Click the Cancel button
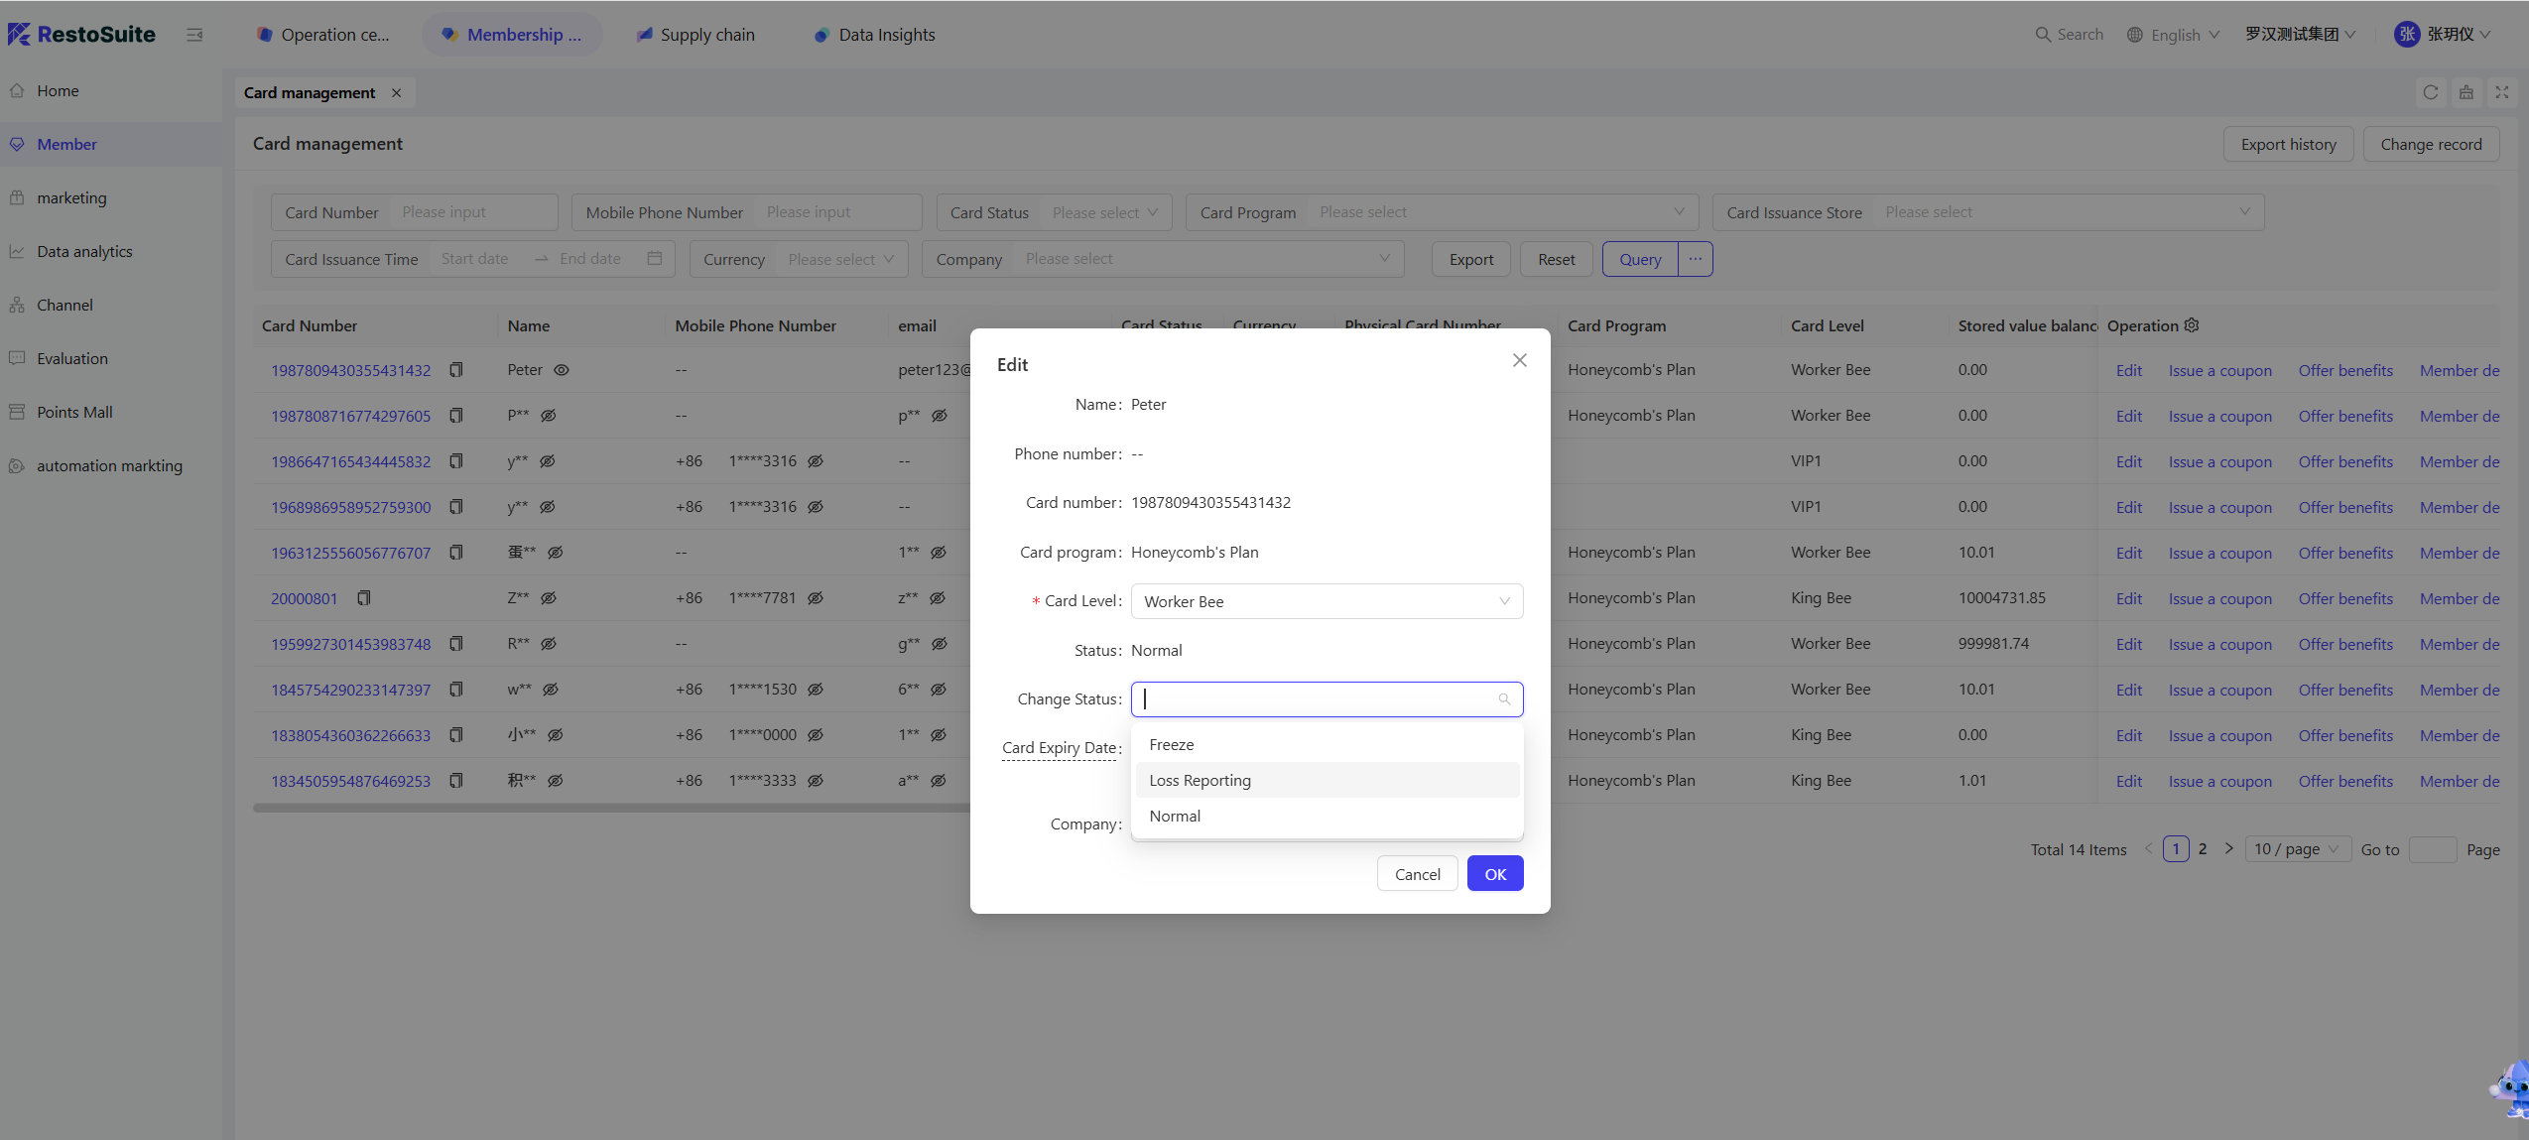The image size is (2529, 1140). (x=1417, y=874)
